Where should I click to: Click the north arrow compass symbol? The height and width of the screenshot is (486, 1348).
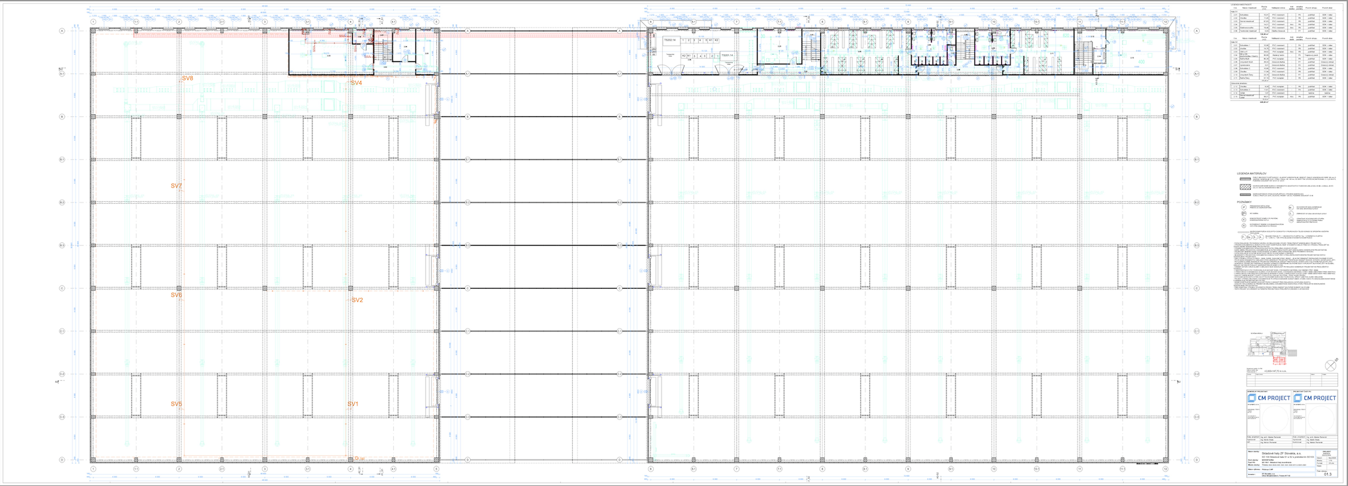[1330, 365]
